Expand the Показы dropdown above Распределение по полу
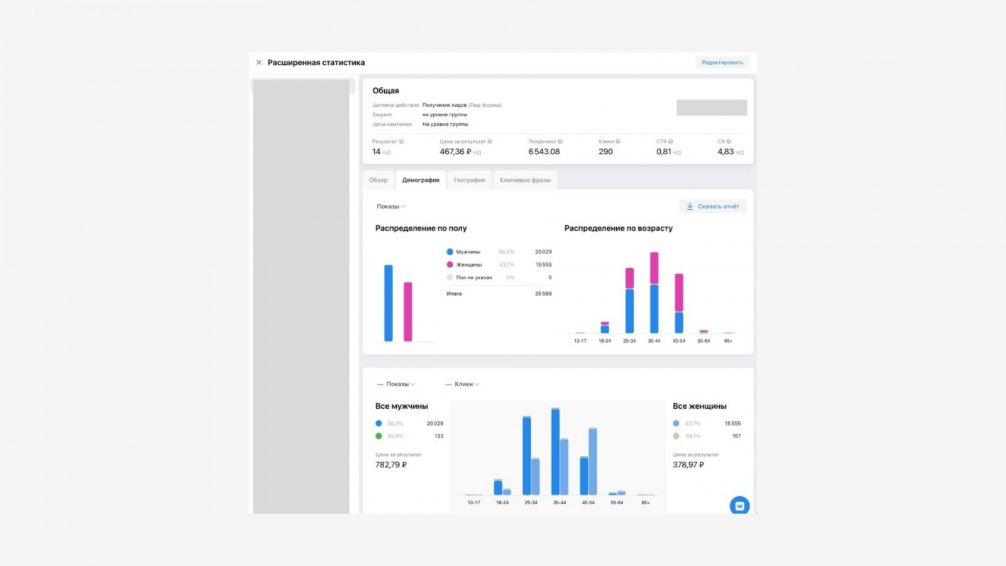 point(391,206)
